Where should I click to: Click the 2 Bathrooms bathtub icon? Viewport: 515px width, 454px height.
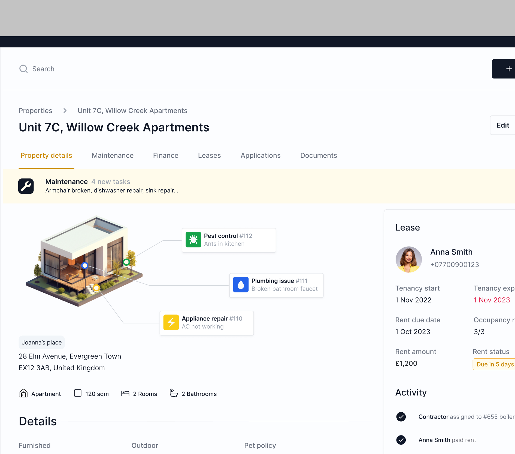tap(174, 393)
